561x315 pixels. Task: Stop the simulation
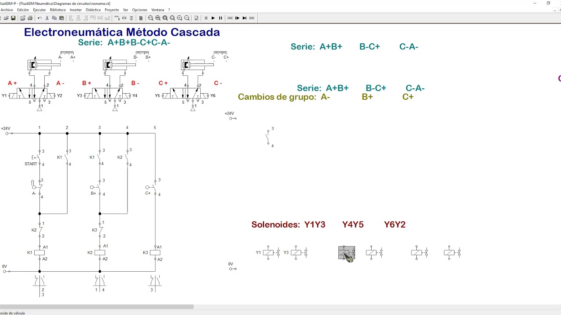click(x=206, y=18)
